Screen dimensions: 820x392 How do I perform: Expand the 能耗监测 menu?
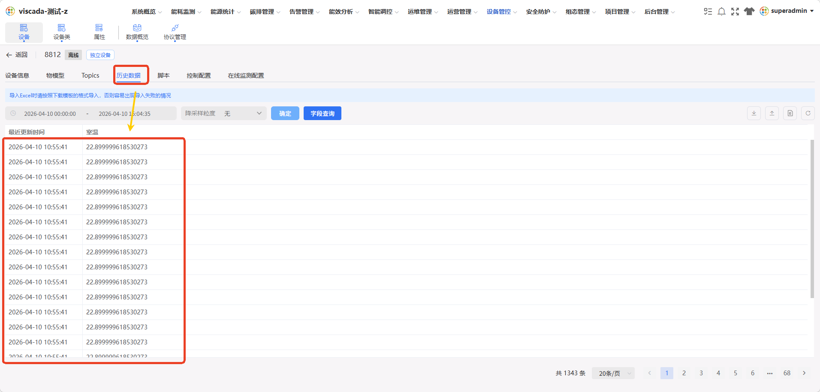[x=186, y=12]
